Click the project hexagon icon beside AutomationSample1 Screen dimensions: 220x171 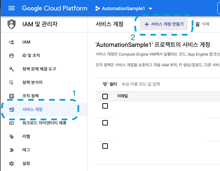[97, 8]
